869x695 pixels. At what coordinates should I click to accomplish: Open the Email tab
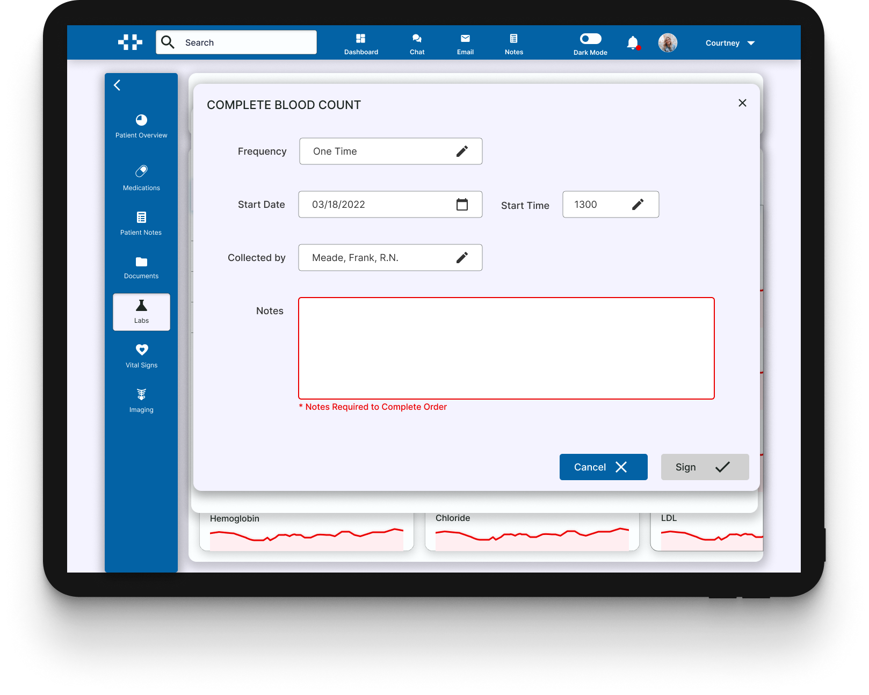pyautogui.click(x=465, y=44)
